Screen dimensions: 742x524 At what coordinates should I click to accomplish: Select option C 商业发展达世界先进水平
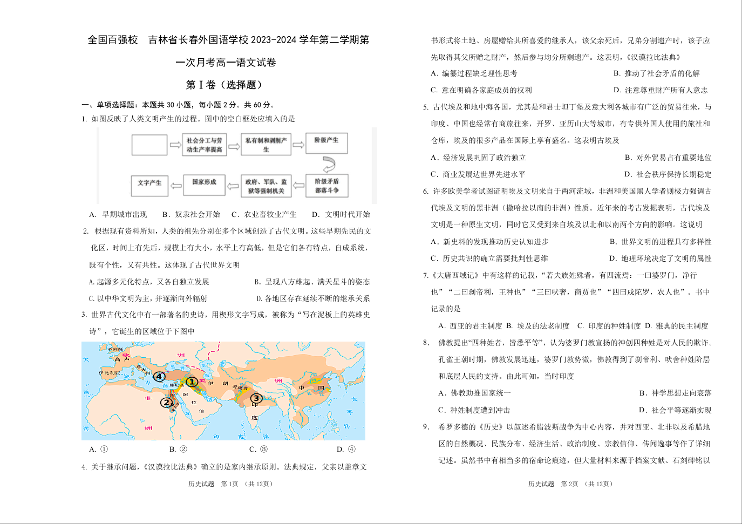[x=478, y=174]
